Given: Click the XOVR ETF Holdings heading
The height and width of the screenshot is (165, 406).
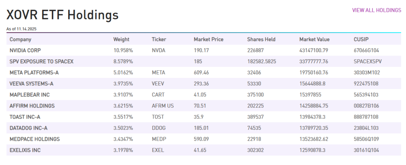Looking at the screenshot, I should click(x=62, y=15).
